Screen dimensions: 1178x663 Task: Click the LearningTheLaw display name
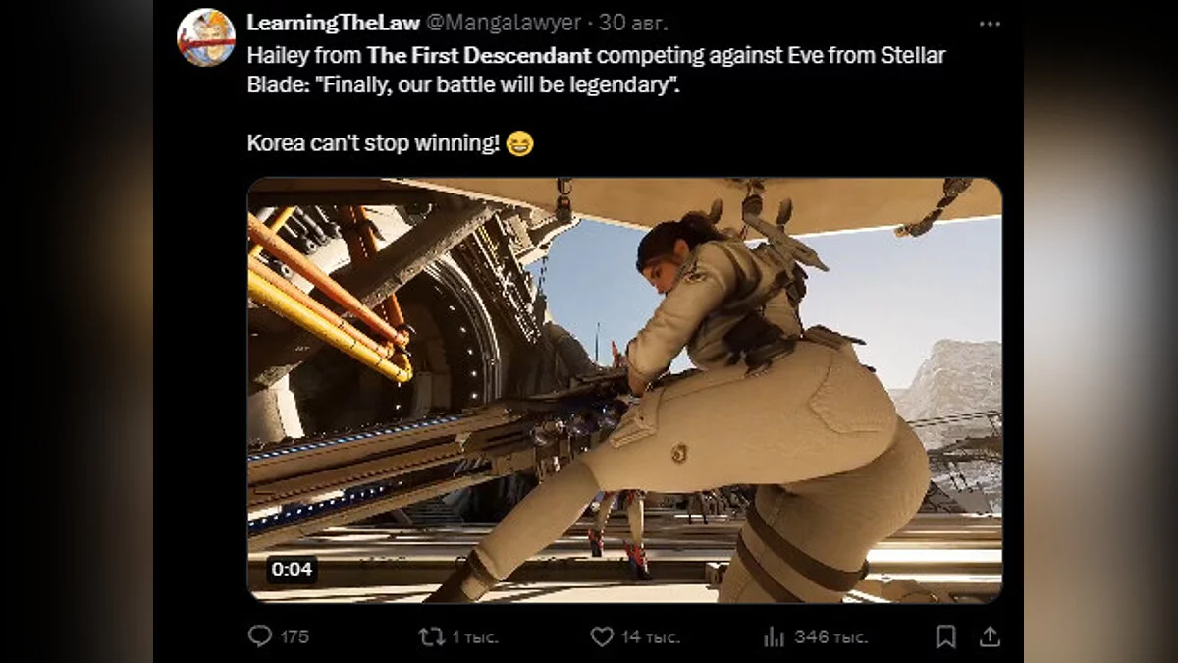click(333, 23)
